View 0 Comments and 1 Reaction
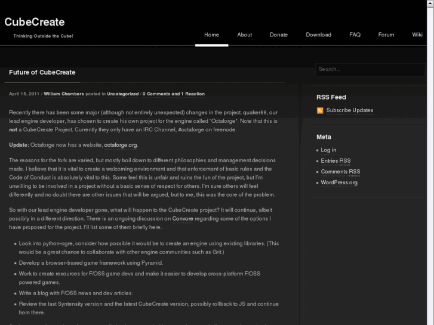Viewport: 434px width, 325px height. tap(174, 94)
